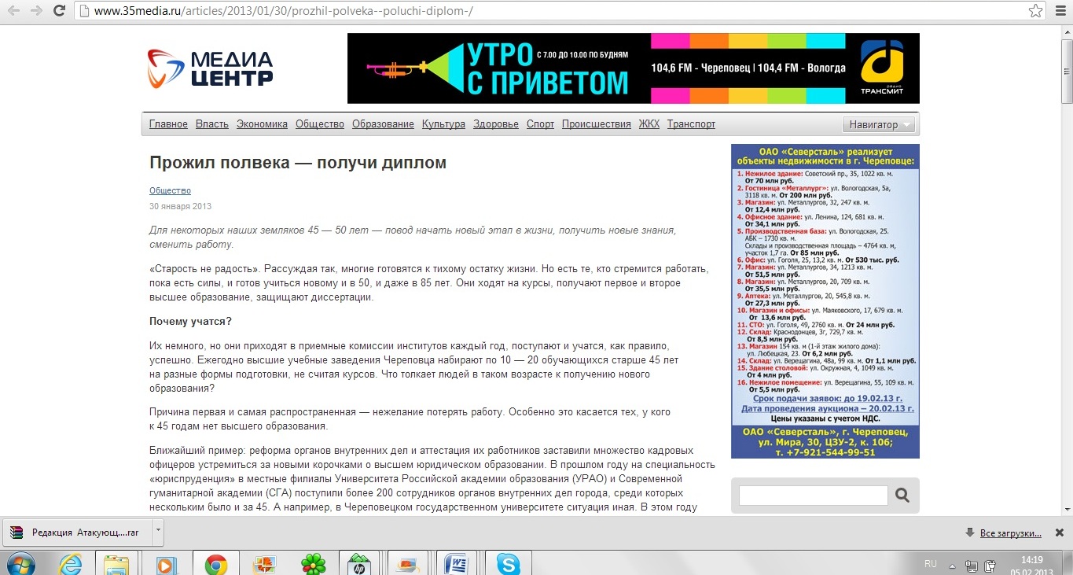
Task: Show hidden system tray icons arrow
Action: tap(953, 565)
